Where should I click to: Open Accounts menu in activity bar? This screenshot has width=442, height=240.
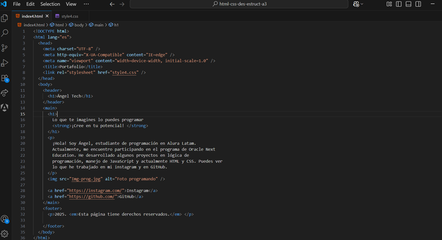pos(5,219)
